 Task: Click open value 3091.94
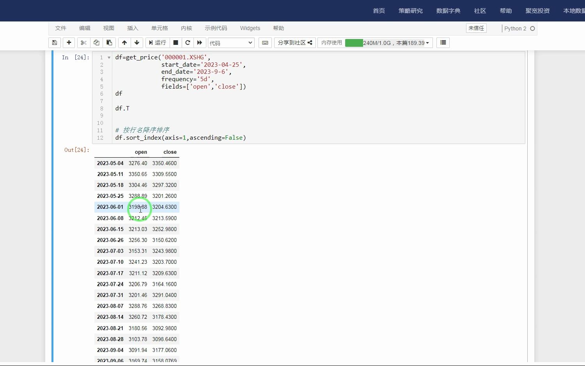coord(138,350)
